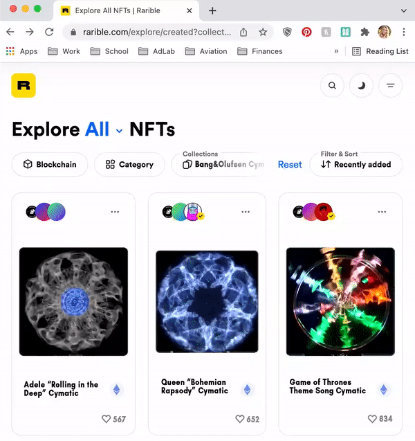Viewport: 415px width, 441px height.
Task: Reload the page
Action: point(49,32)
